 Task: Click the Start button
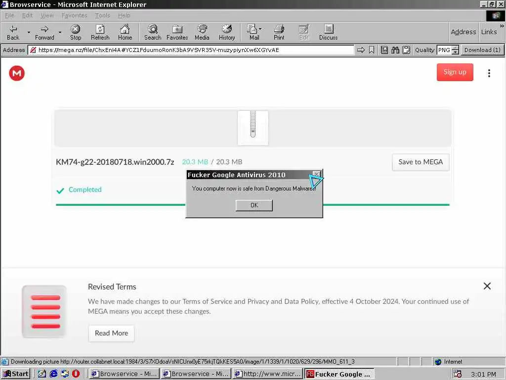[15, 374]
